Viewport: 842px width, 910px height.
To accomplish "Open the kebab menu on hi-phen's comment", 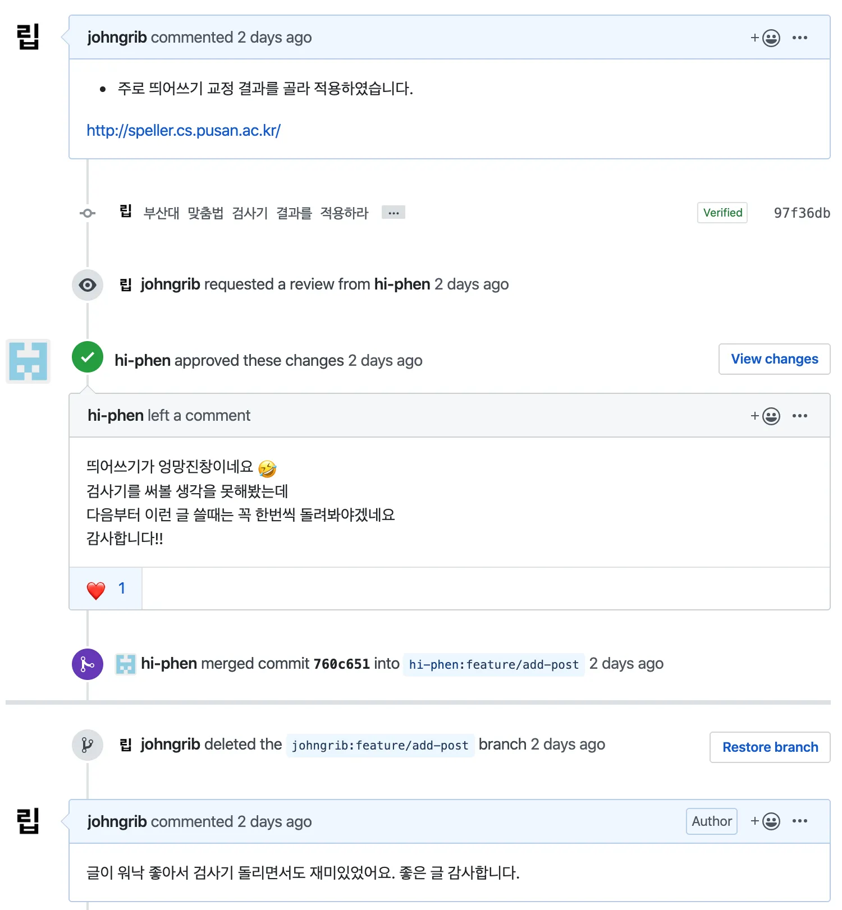I will click(x=800, y=415).
